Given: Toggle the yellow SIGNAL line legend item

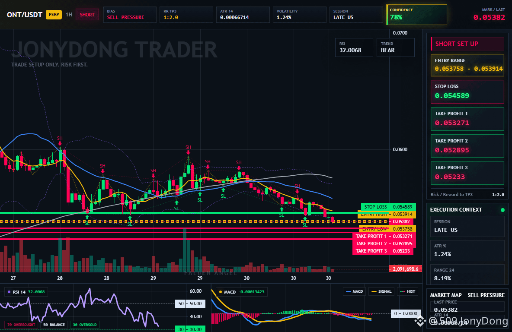Looking at the screenshot, I should tap(382, 291).
